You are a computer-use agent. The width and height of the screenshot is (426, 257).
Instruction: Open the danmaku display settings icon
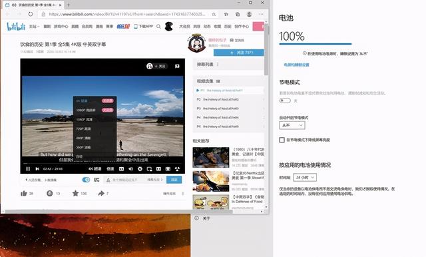(97, 180)
